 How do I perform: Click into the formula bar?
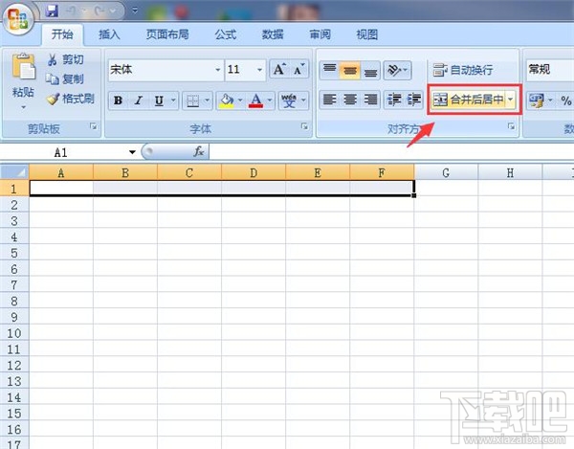click(x=391, y=151)
